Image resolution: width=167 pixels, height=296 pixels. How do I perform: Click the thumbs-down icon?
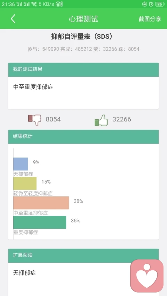click(x=35, y=120)
